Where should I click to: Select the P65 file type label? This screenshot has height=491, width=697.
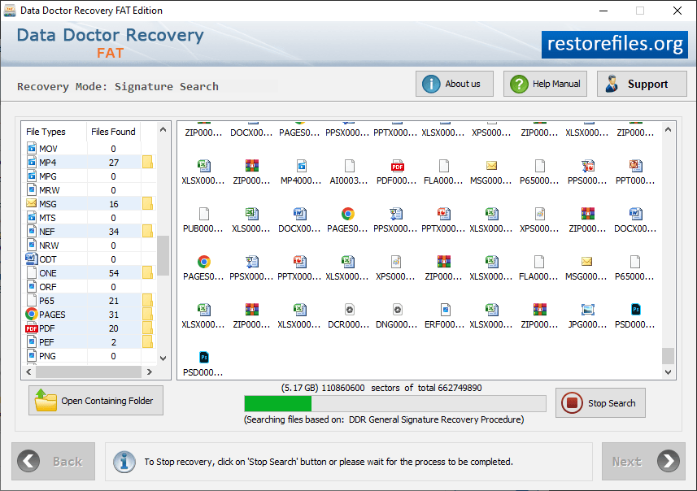pyautogui.click(x=46, y=301)
